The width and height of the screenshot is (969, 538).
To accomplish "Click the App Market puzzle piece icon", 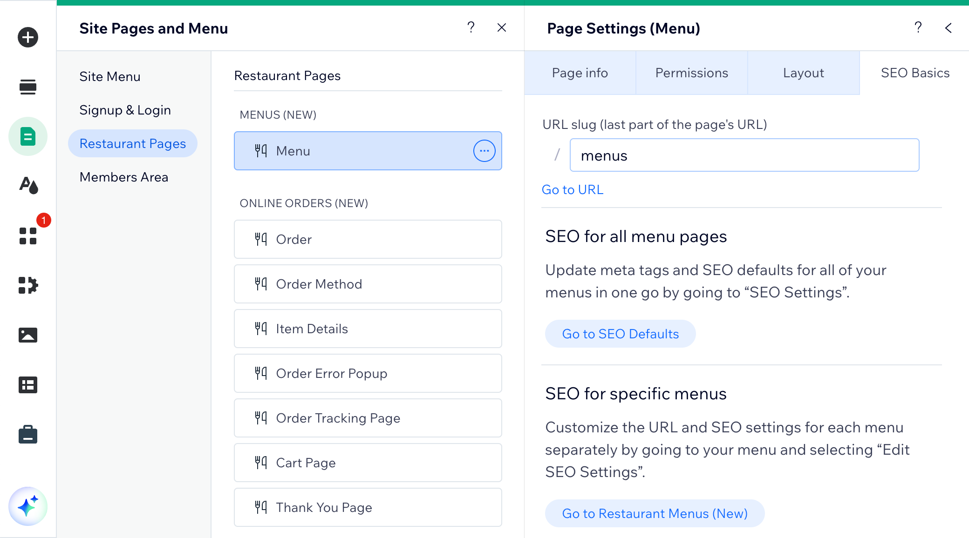I will pyautogui.click(x=28, y=285).
